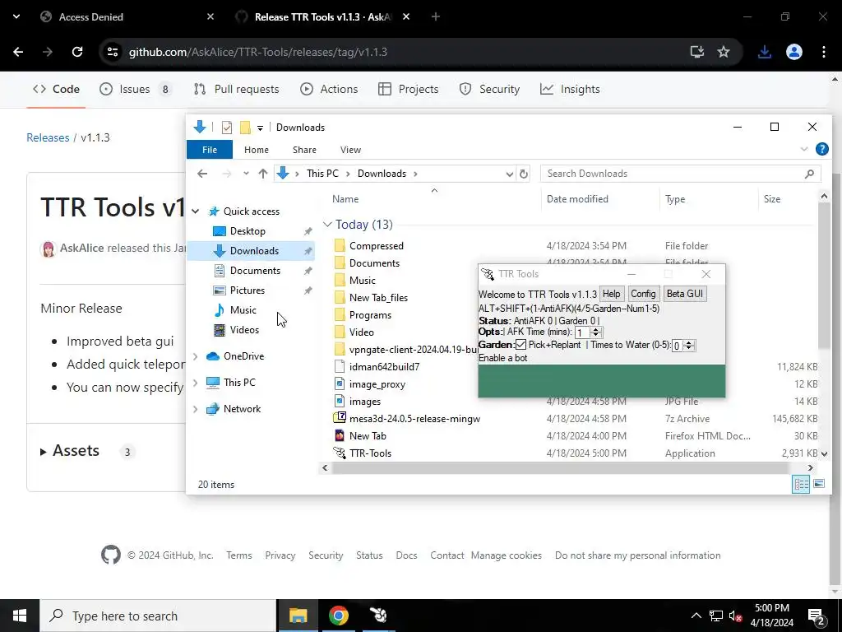This screenshot has height=632, width=842.
Task: Collapse the Quick access tree node
Action: pos(196,211)
